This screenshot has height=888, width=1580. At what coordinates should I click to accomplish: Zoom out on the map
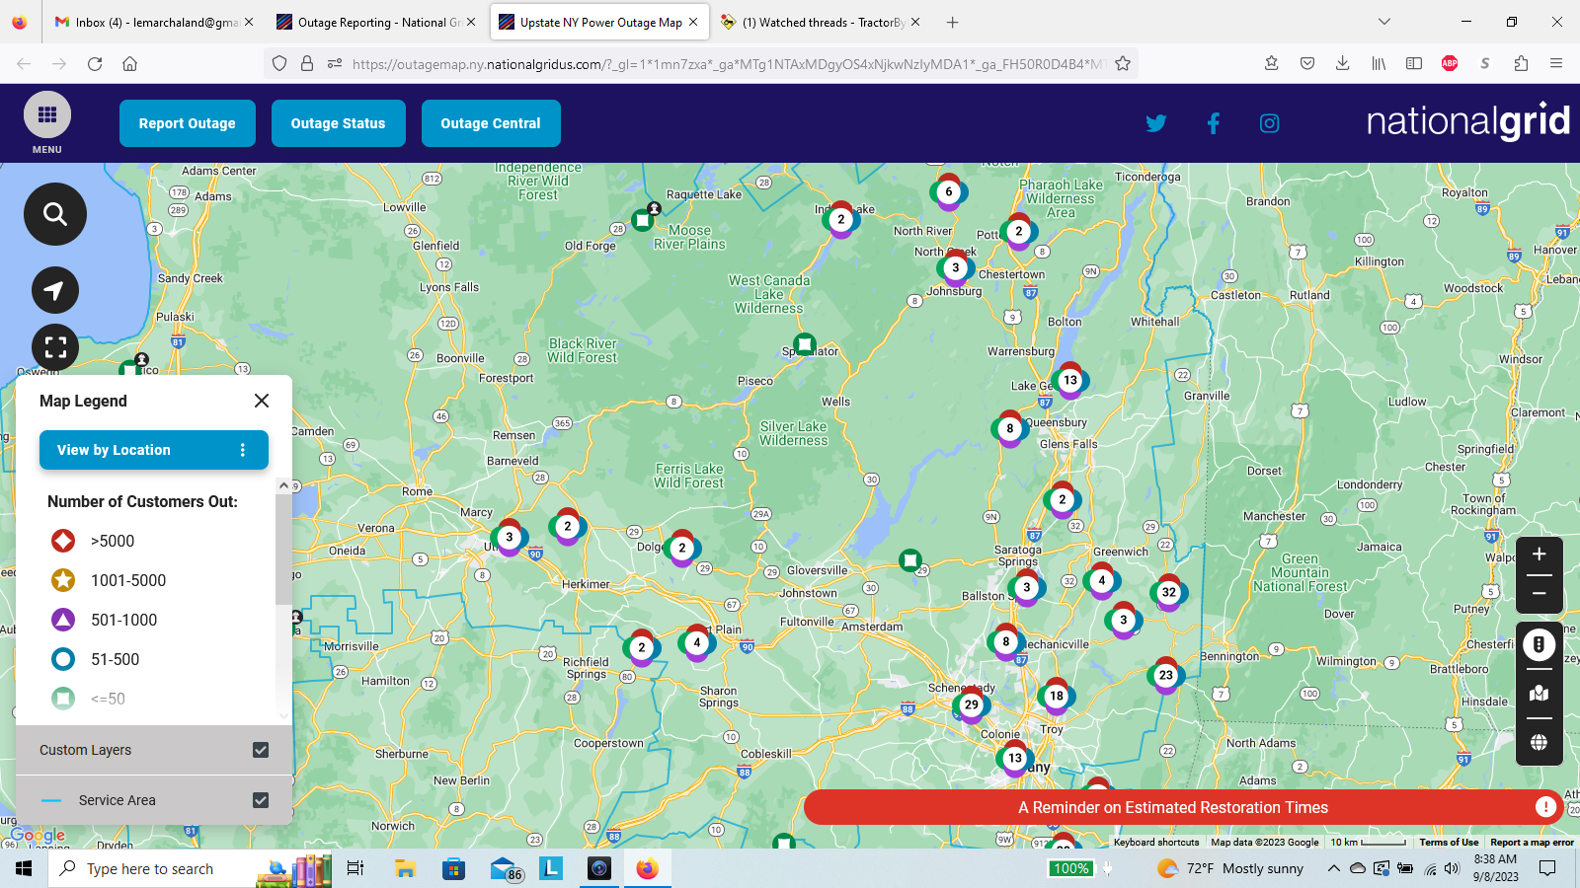[x=1539, y=594]
